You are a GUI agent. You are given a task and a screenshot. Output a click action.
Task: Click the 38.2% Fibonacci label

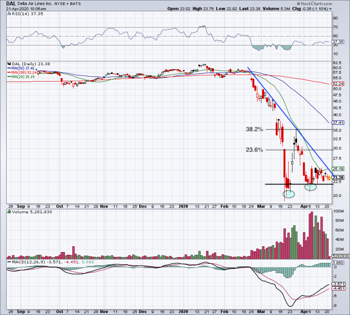pyautogui.click(x=254, y=129)
